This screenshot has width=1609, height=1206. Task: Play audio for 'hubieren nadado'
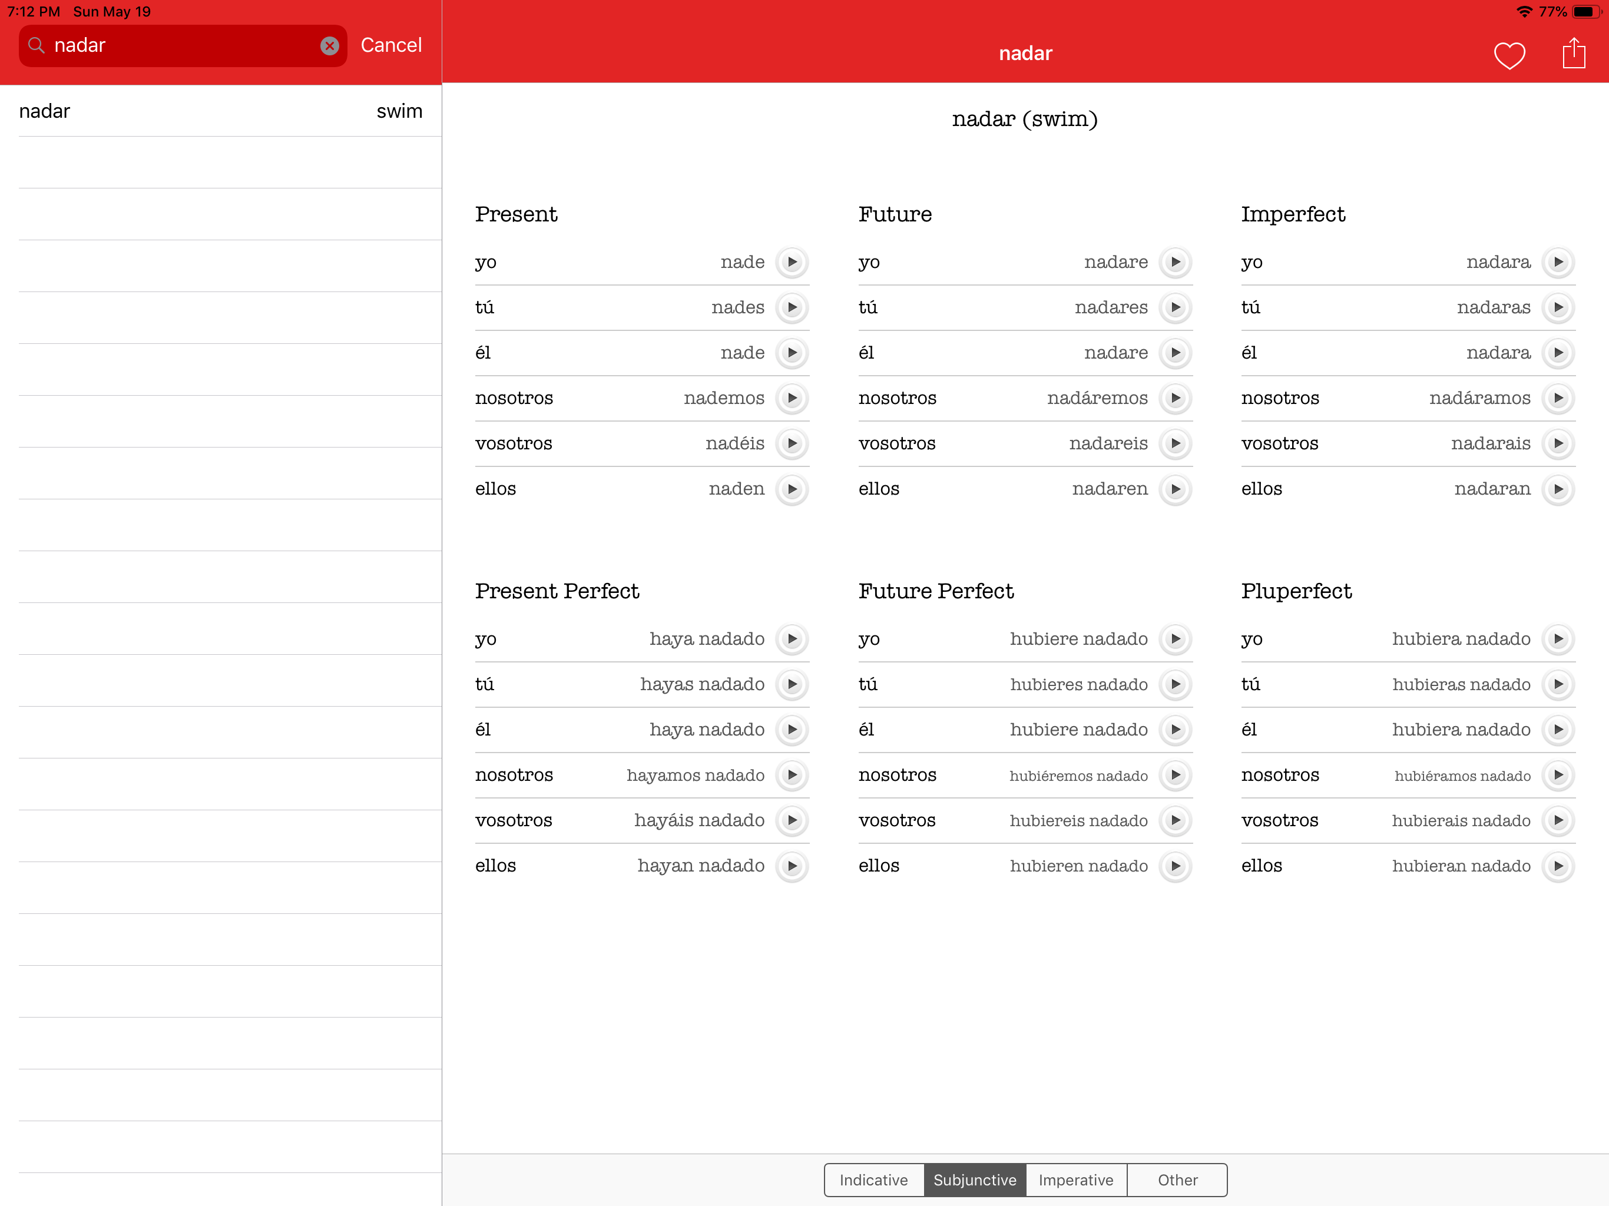click(1176, 866)
